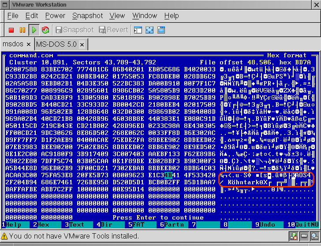
Task: Close the msdos tab
Action: (x=29, y=45)
